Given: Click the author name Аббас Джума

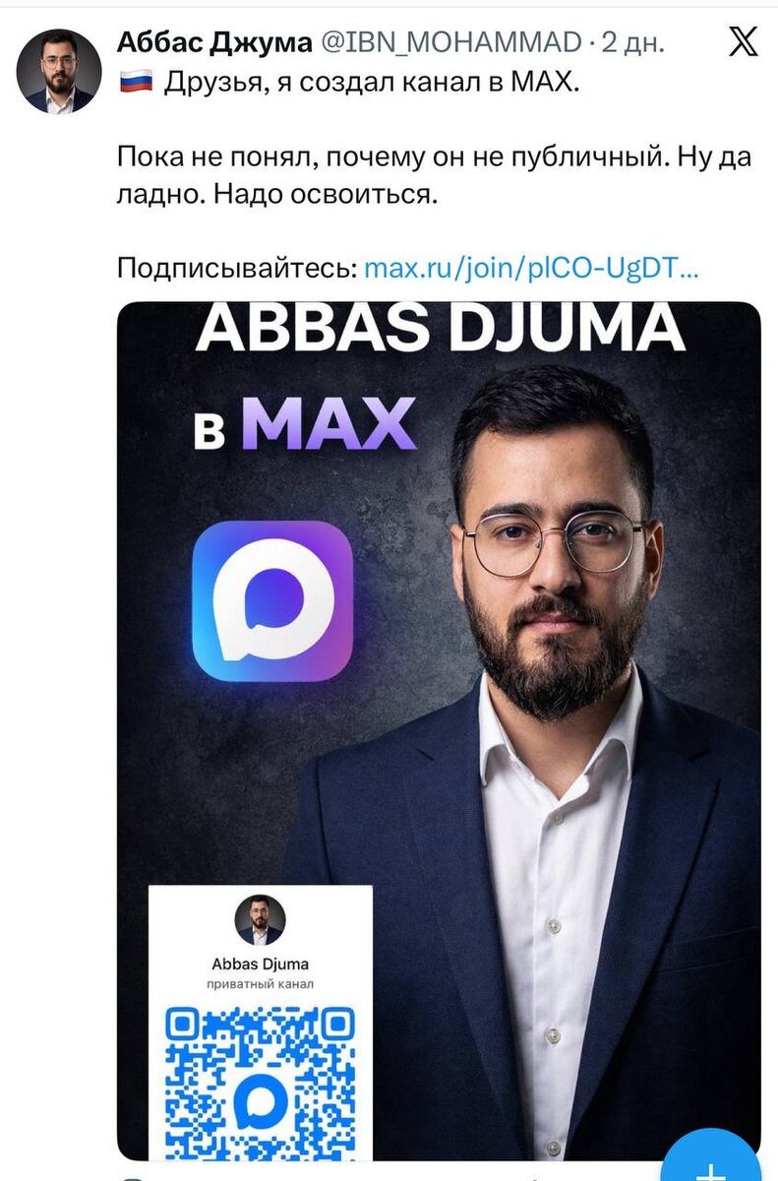Looking at the screenshot, I should pos(214,42).
